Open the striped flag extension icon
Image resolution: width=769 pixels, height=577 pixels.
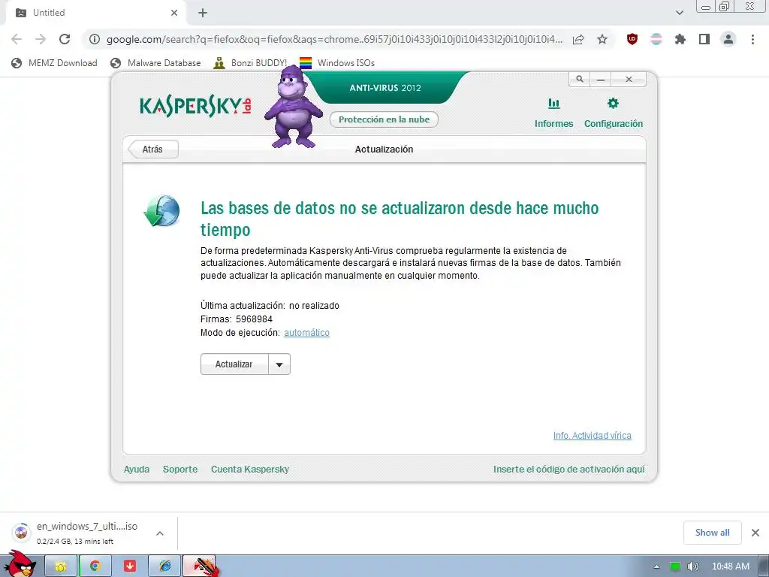tap(656, 39)
